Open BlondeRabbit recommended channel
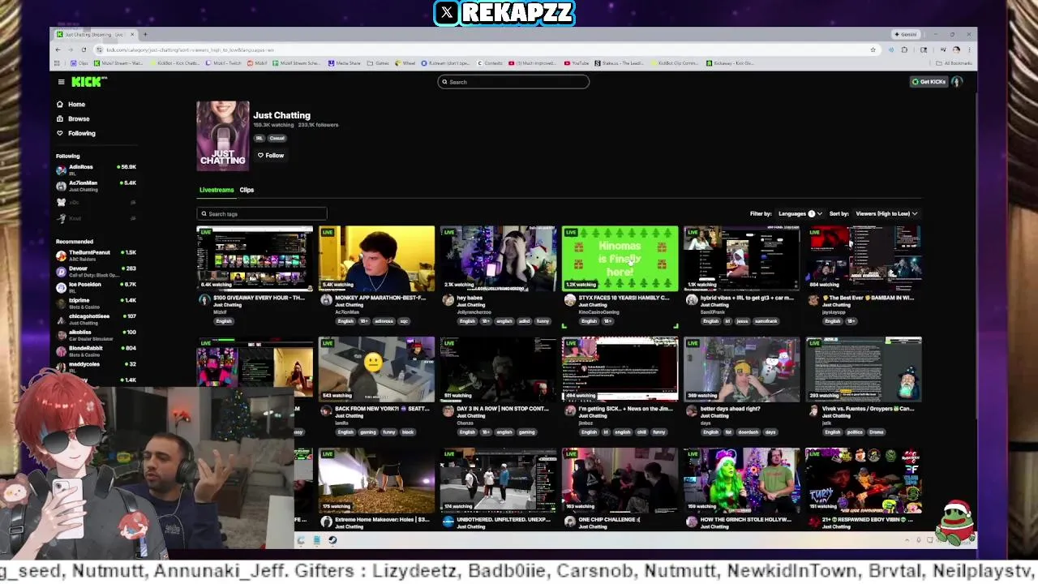Image resolution: width=1038 pixels, height=584 pixels. (96, 350)
